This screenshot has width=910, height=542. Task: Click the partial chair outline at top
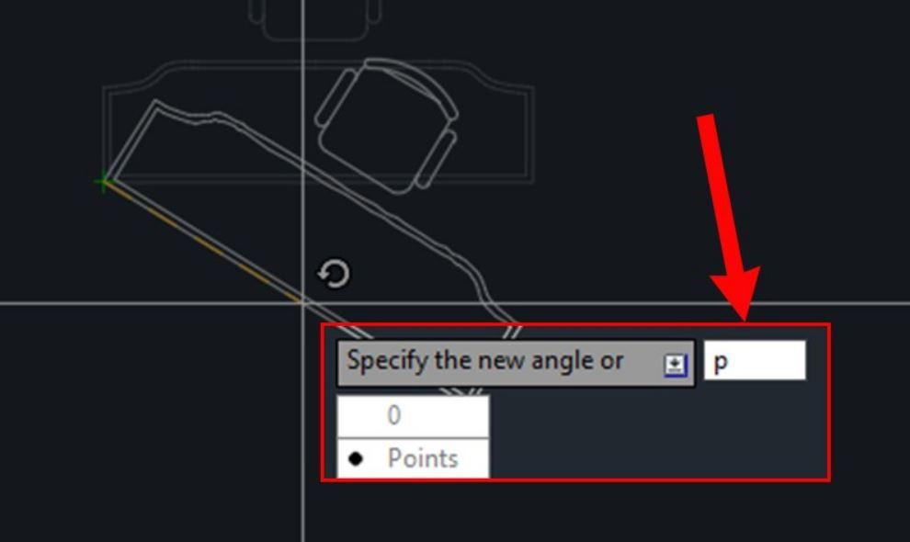coord(315,20)
